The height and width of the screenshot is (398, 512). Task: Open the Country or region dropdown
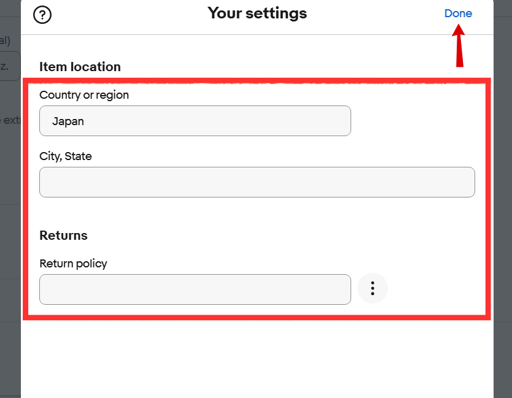195,121
